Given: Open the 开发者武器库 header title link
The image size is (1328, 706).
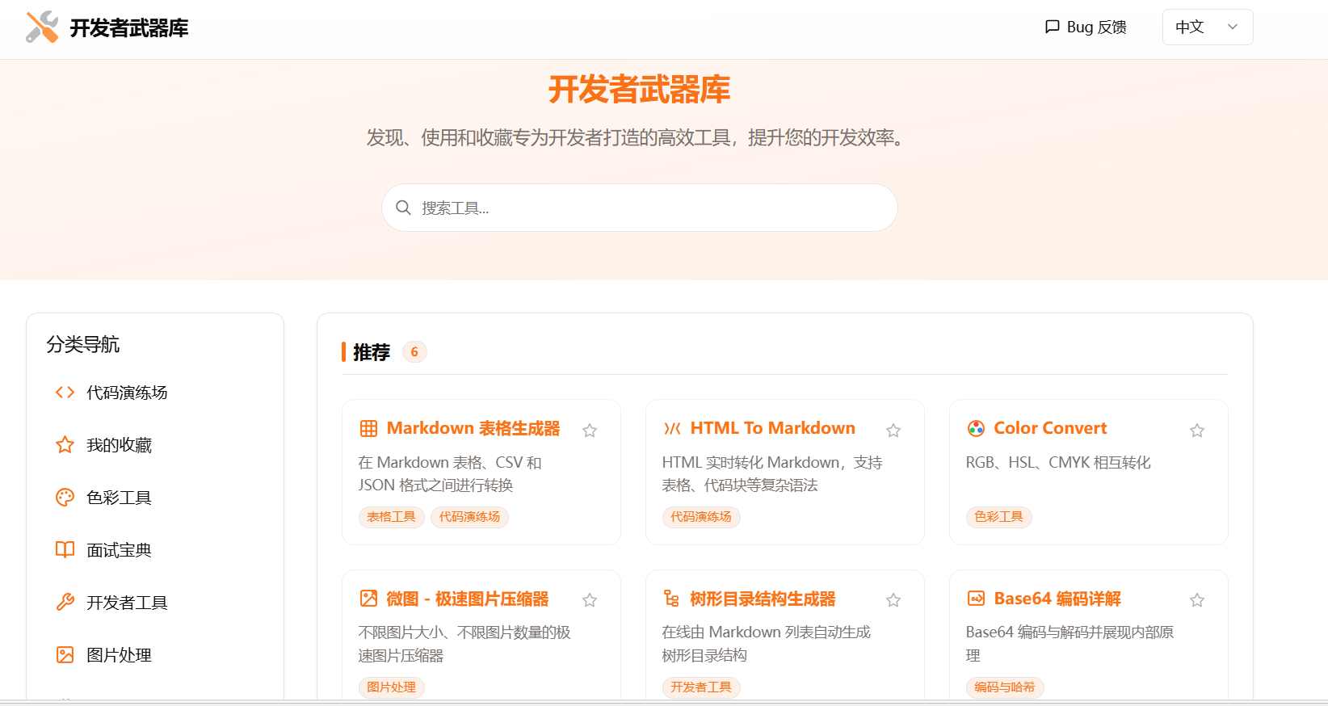Looking at the screenshot, I should tap(129, 28).
